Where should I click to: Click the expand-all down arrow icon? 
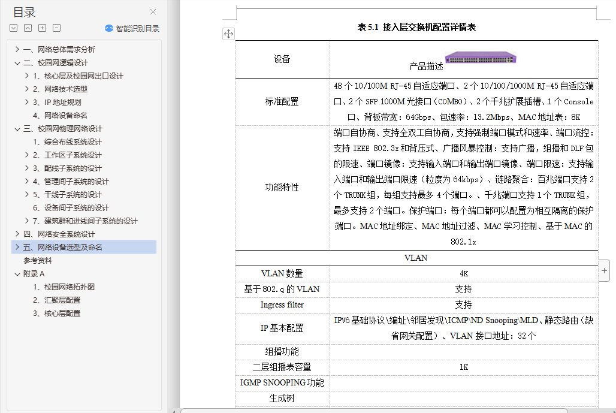[x=13, y=28]
